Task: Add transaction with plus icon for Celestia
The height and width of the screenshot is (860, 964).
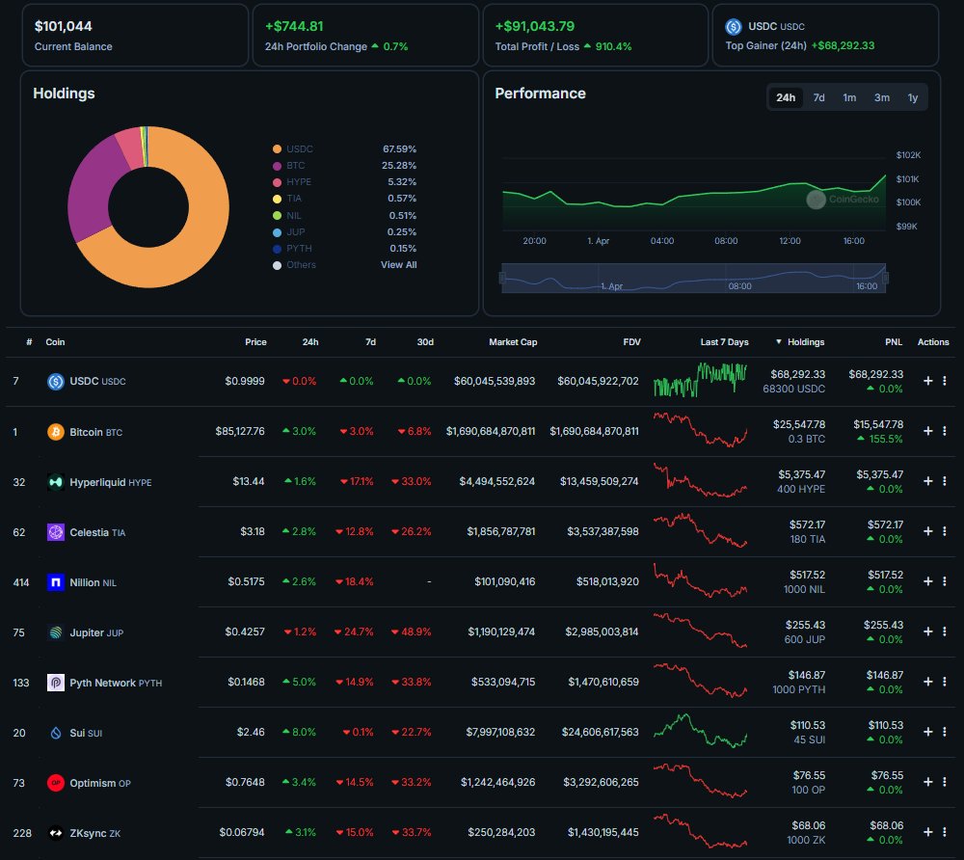Action: [x=927, y=531]
